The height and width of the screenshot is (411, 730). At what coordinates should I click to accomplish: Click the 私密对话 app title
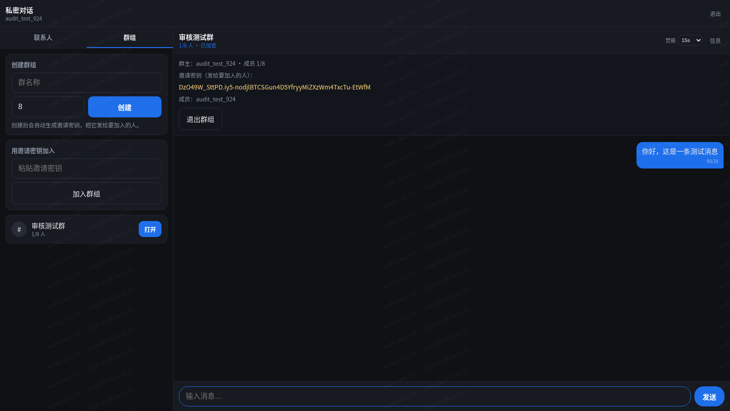tap(19, 10)
